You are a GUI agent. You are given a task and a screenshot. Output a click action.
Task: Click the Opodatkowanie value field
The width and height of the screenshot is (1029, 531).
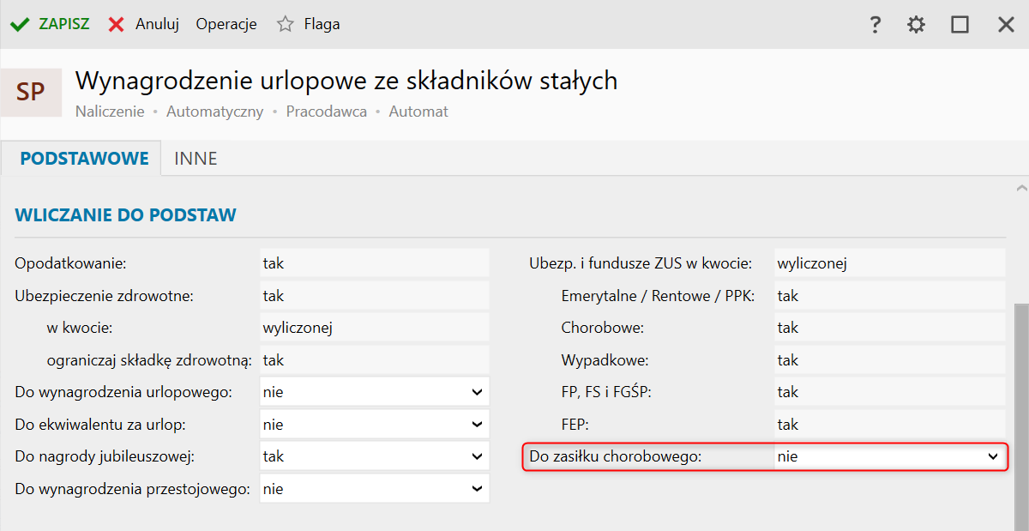374,263
